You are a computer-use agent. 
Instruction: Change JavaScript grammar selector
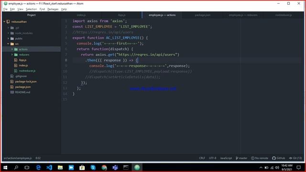[226, 158]
